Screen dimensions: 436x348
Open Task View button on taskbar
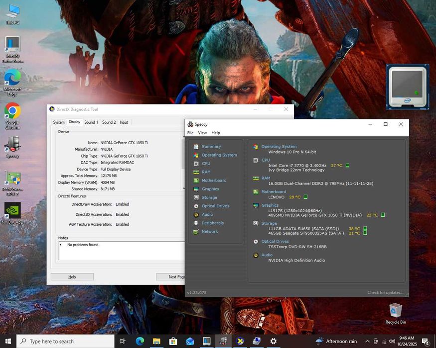(x=123, y=341)
